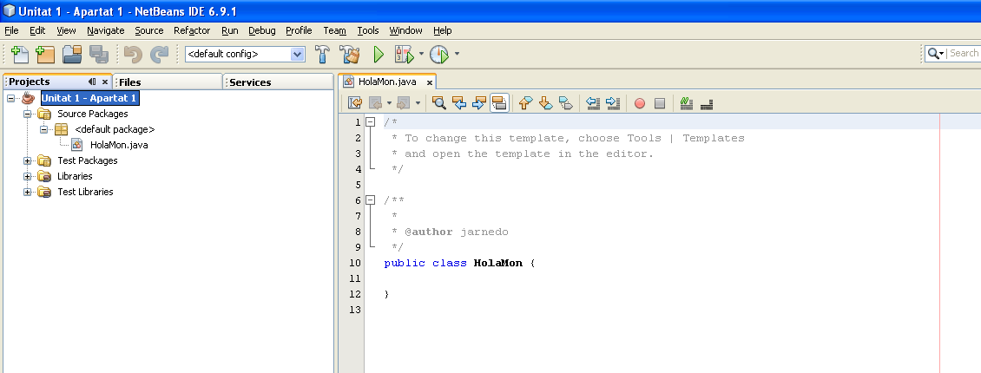Expand the Test Libraries node
981x373 pixels.
(x=27, y=192)
